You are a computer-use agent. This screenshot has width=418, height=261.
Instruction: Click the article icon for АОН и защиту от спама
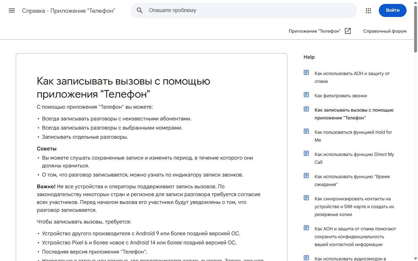coord(306,72)
